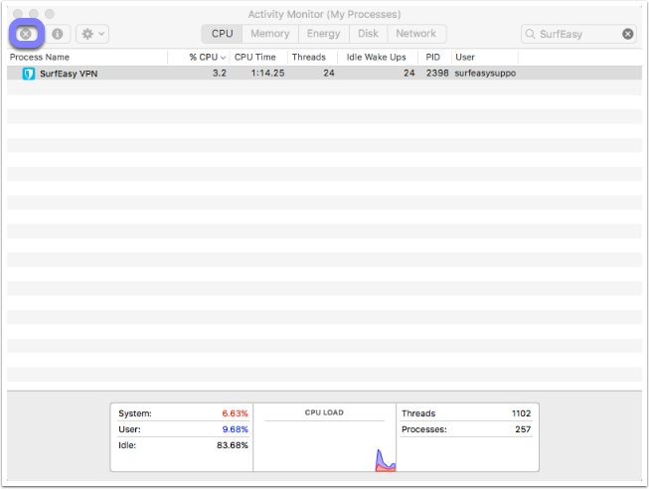Click the 3.2 percent CPU value
This screenshot has width=649, height=489.
click(220, 74)
